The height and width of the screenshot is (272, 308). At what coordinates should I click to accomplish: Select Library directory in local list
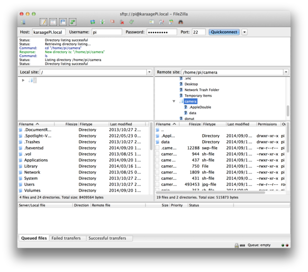click(82, 166)
